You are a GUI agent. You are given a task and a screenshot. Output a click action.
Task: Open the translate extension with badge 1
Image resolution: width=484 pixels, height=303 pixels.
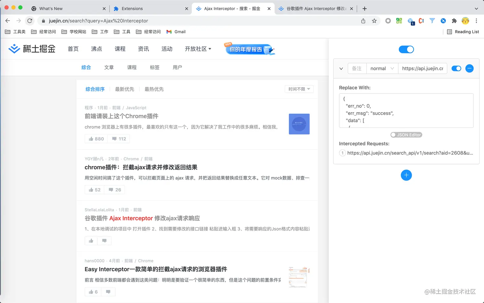pyautogui.click(x=411, y=21)
